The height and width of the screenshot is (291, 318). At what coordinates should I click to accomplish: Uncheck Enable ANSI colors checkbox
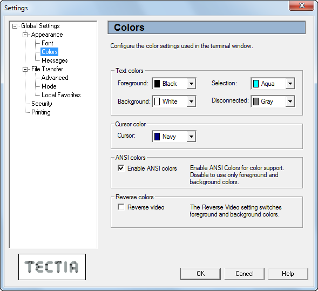121,168
